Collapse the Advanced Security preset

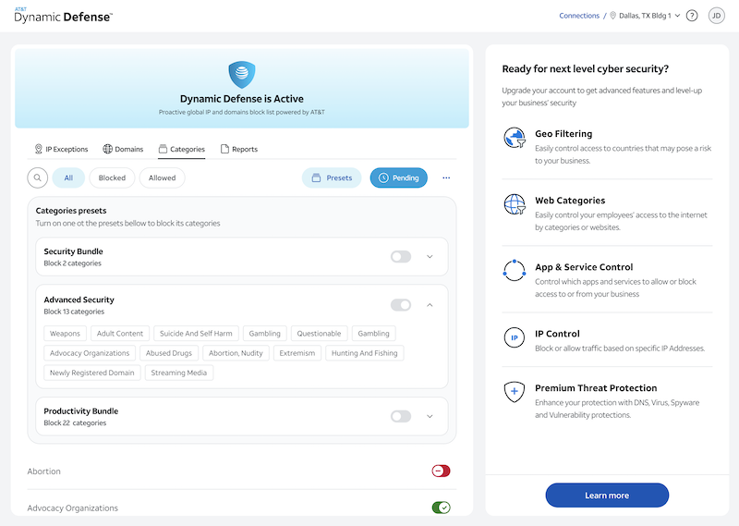pos(430,305)
